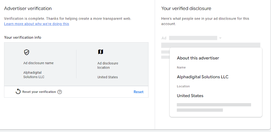The image size is (271, 132).
Task: Click the 'Your verification info' subheading
Action: pos(23,37)
